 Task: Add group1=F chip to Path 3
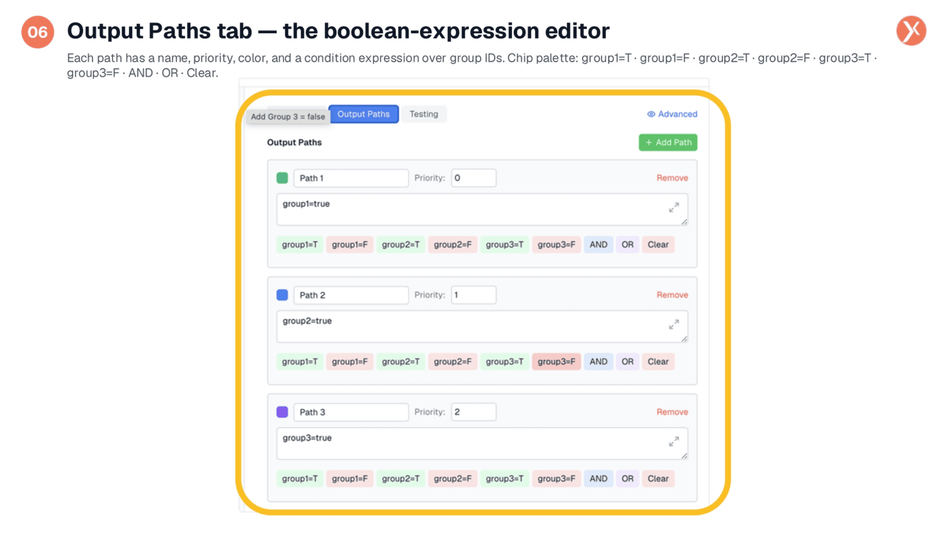click(x=350, y=479)
